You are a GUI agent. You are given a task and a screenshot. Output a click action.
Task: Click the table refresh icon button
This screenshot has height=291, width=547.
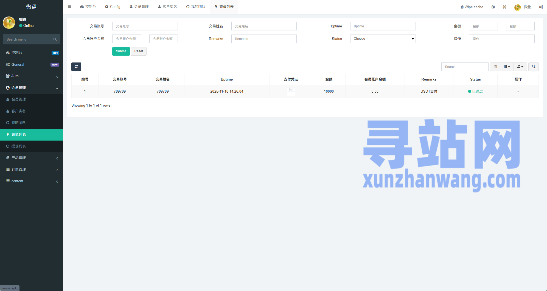76,67
